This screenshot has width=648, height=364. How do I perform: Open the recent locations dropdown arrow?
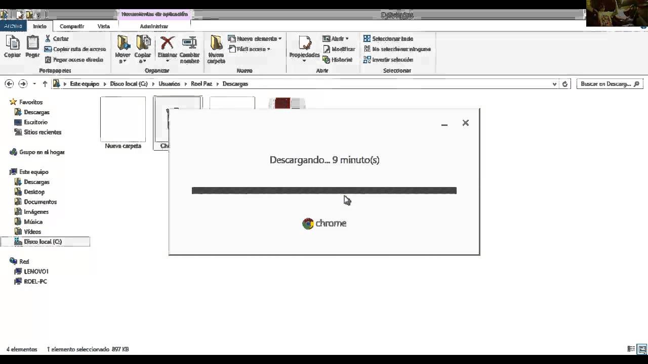coord(34,84)
